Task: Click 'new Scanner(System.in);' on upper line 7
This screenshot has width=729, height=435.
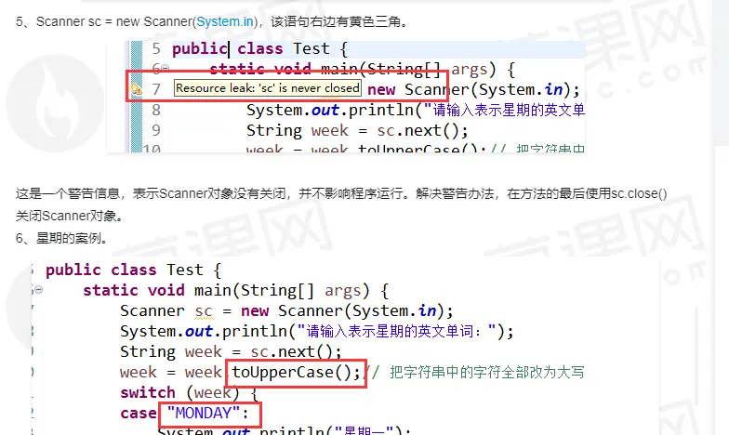Action: pos(473,89)
